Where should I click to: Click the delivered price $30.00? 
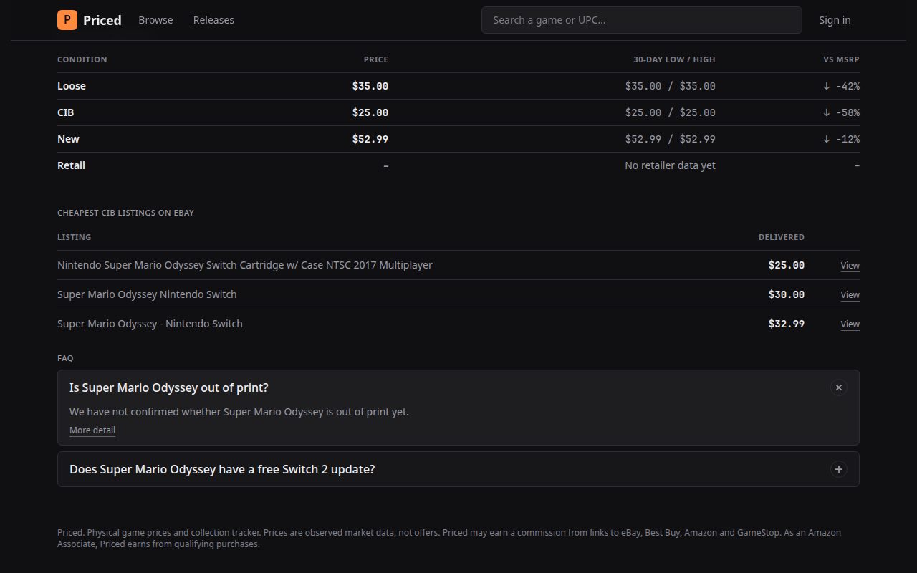click(x=787, y=294)
